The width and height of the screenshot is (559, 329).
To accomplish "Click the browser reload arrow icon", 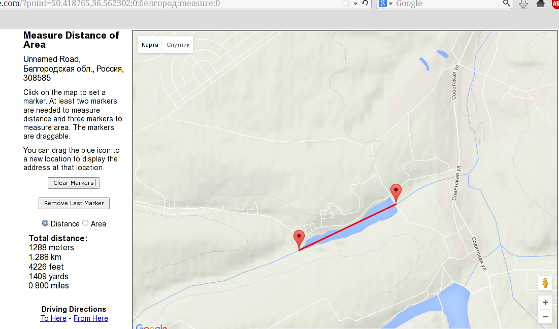I will (365, 4).
